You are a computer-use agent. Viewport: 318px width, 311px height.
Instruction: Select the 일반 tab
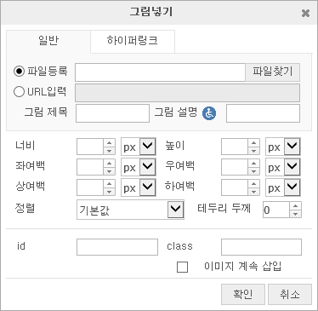pos(48,41)
